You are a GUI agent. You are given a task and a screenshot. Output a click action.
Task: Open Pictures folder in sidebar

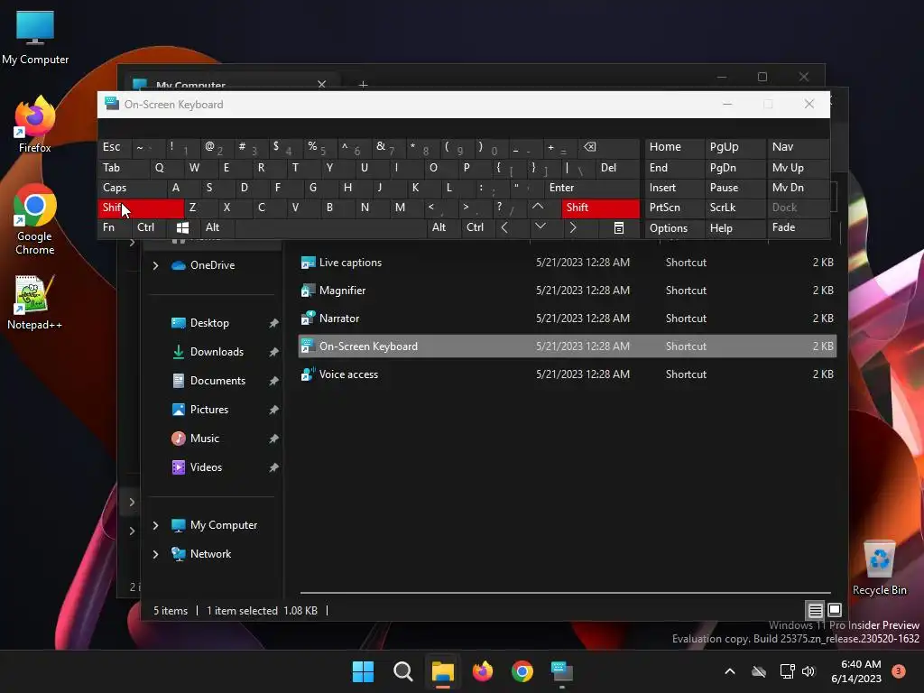click(x=208, y=410)
